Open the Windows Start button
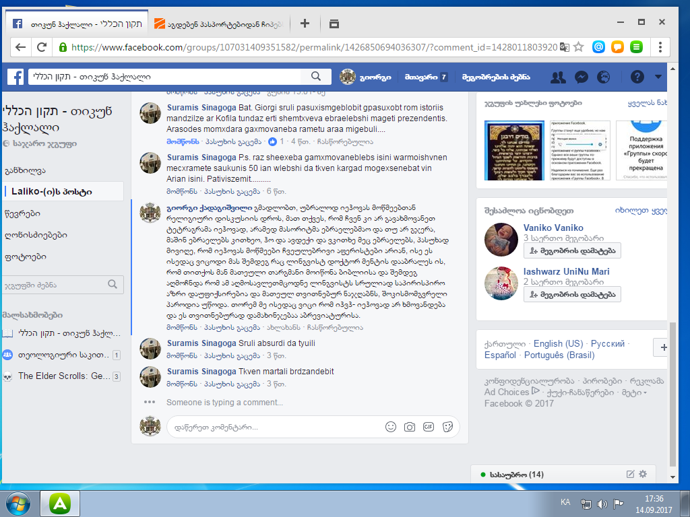The width and height of the screenshot is (690, 517). coord(18,504)
